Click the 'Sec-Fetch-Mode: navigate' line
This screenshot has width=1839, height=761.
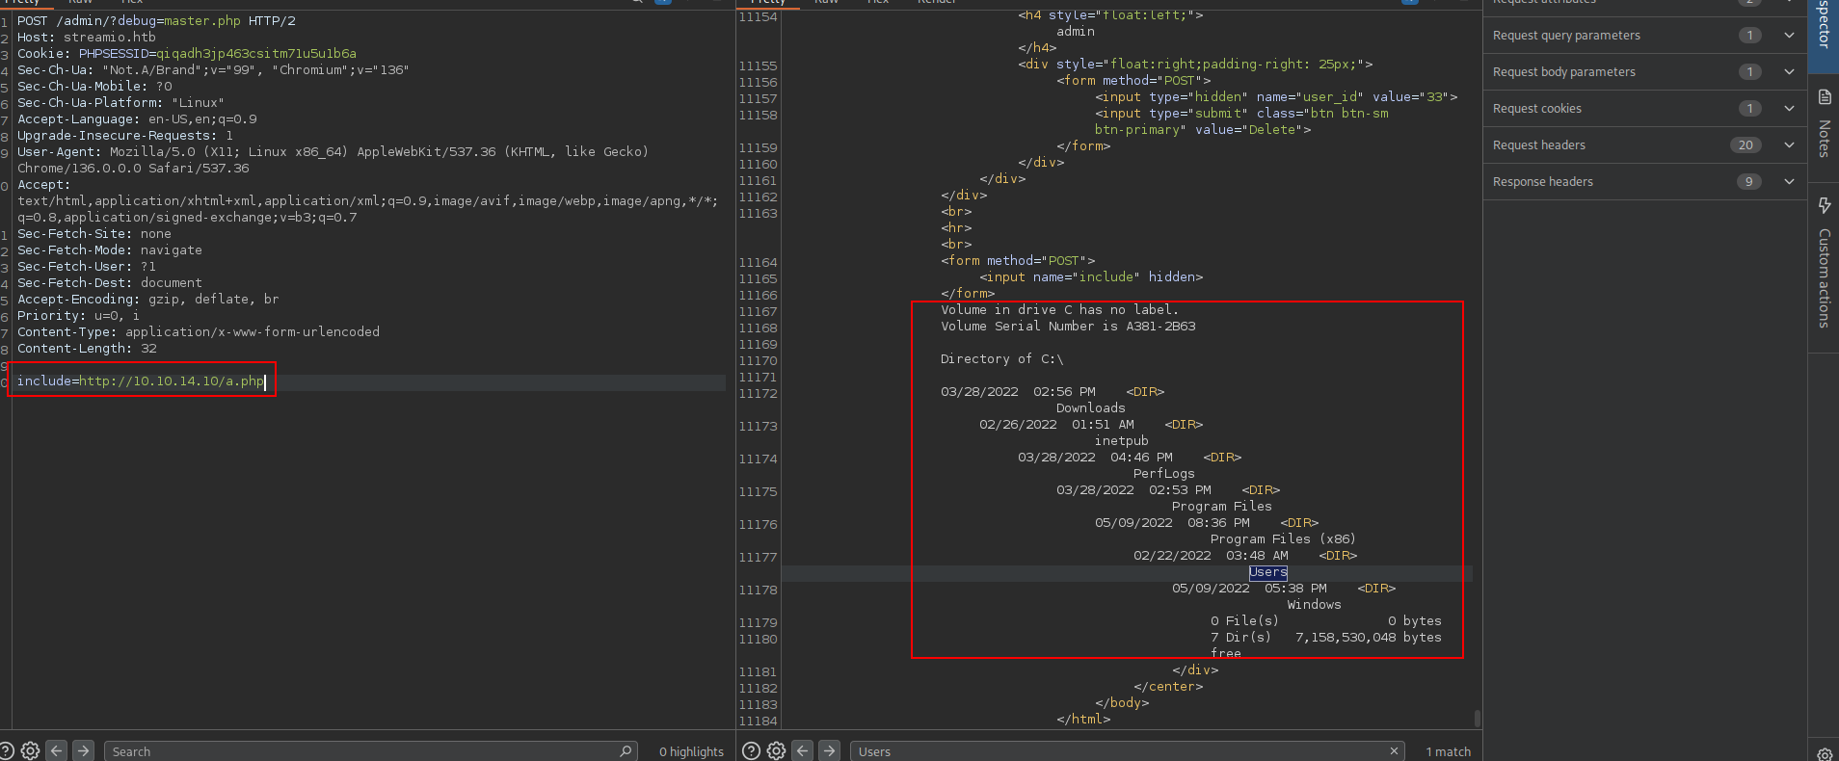coord(109,250)
